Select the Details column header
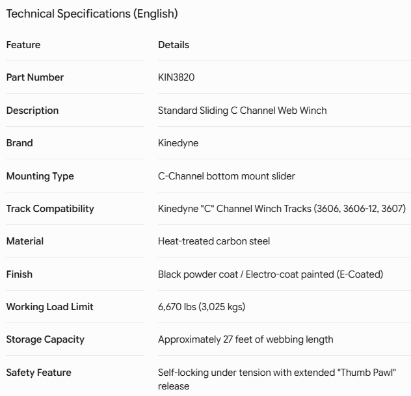This screenshot has width=411, height=396. [x=174, y=45]
